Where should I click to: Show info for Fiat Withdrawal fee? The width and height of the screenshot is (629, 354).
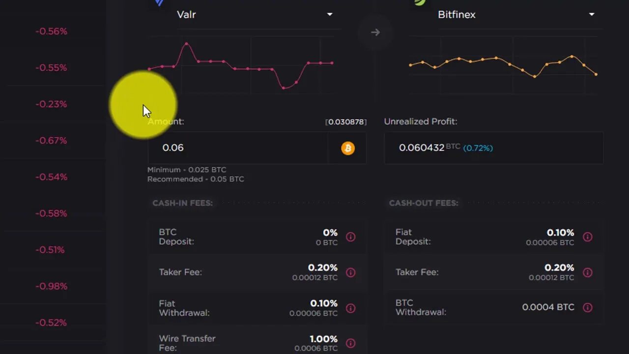click(351, 308)
